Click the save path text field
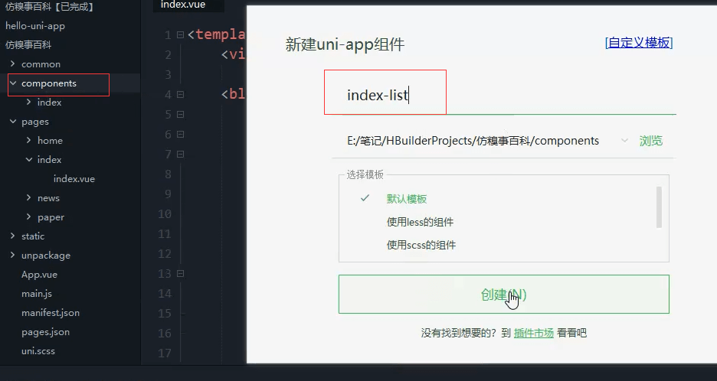This screenshot has height=381, width=717. click(473, 141)
